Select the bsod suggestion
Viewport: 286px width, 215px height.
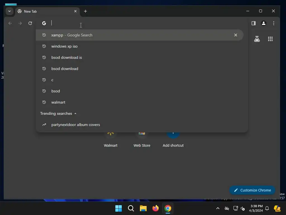tap(140, 91)
